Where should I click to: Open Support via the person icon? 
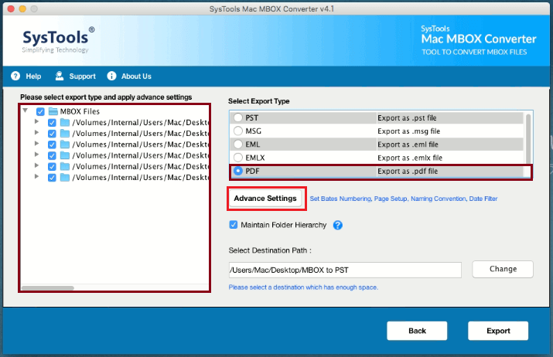pyautogui.click(x=60, y=76)
